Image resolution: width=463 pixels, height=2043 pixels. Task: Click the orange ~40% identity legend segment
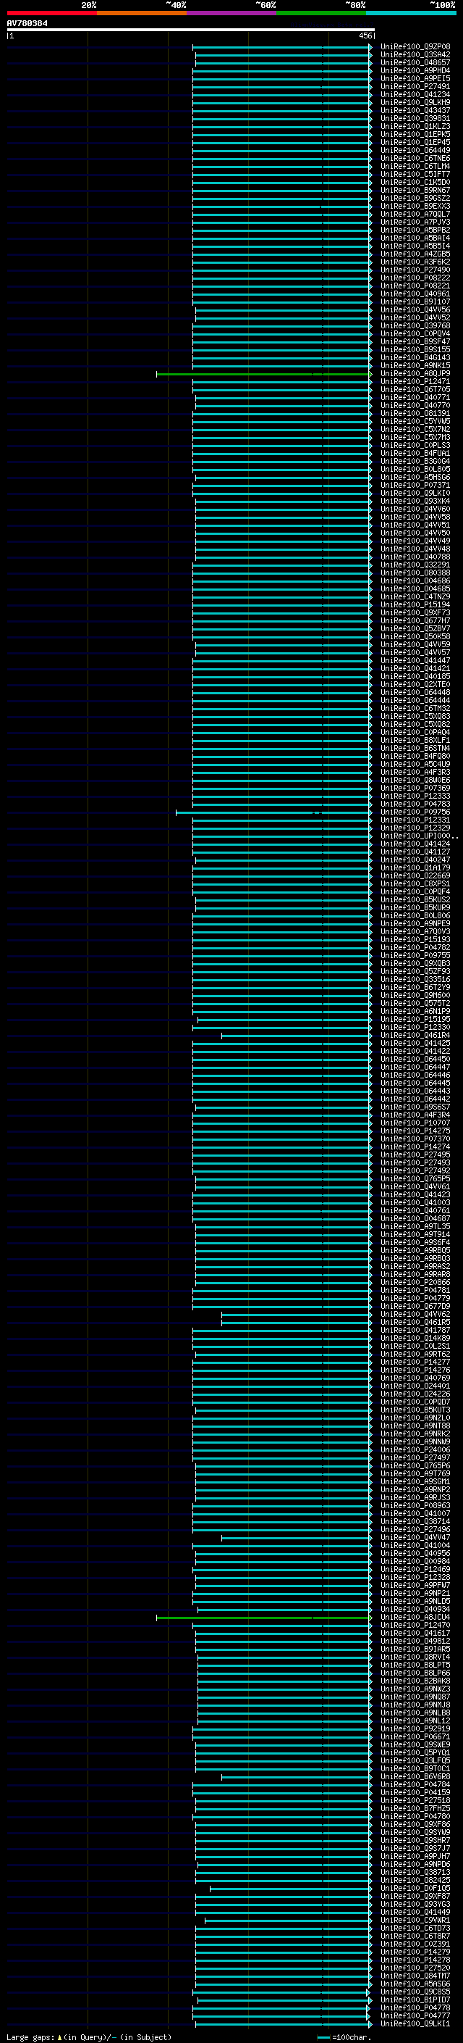click(x=142, y=13)
